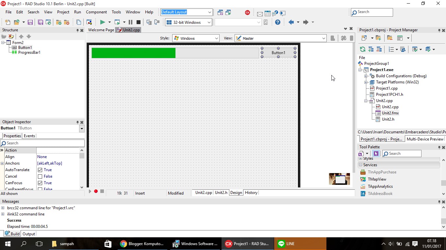This screenshot has height=250, width=446.
Task: Click Save All double-floppy icon
Action: pyautogui.click(x=41, y=22)
